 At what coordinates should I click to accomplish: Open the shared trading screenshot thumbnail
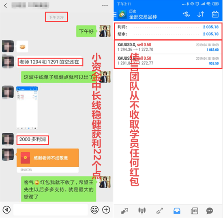[27, 108]
